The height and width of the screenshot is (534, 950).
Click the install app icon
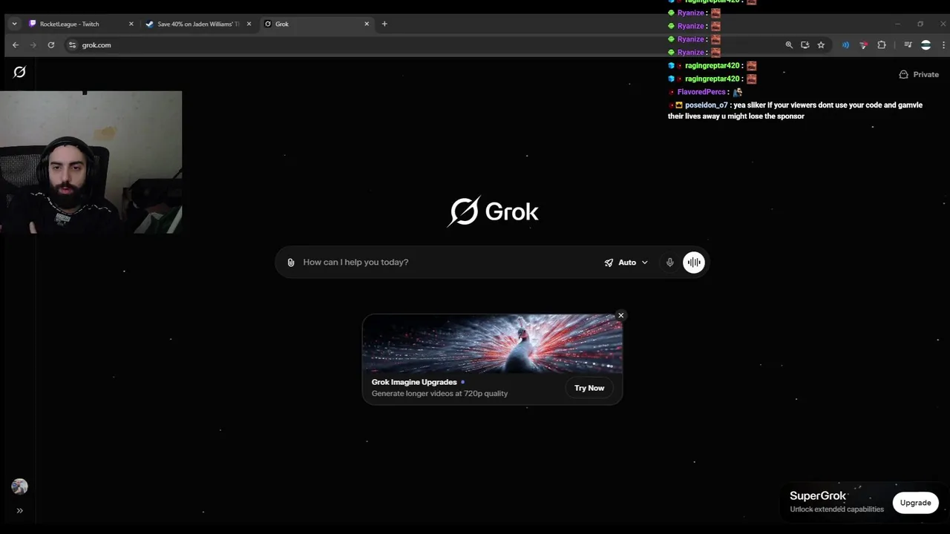point(805,45)
